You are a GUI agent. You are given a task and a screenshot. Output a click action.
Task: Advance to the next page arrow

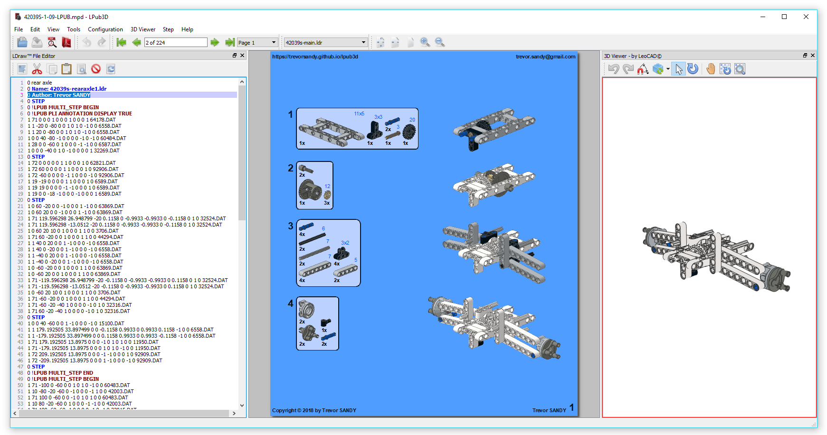point(215,42)
